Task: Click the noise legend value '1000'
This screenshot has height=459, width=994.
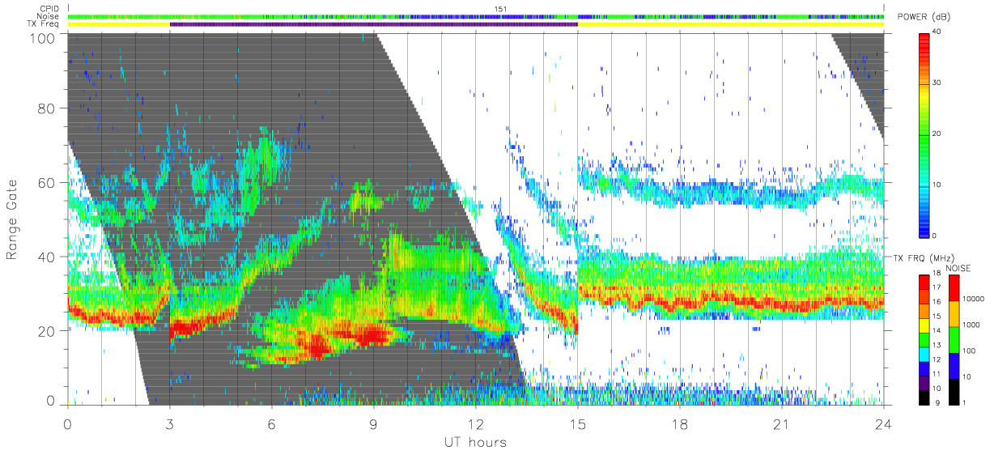Action: (973, 325)
